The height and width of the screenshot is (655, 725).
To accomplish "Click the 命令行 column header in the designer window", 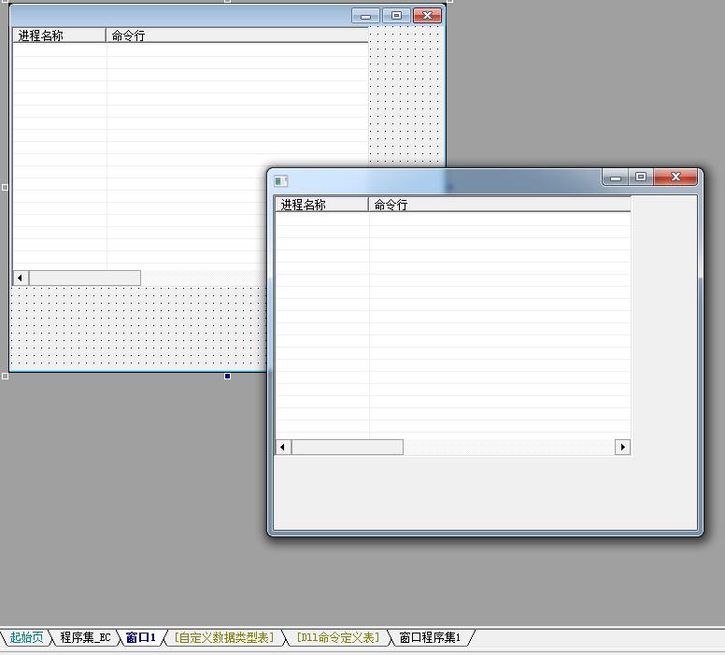I will (x=237, y=36).
